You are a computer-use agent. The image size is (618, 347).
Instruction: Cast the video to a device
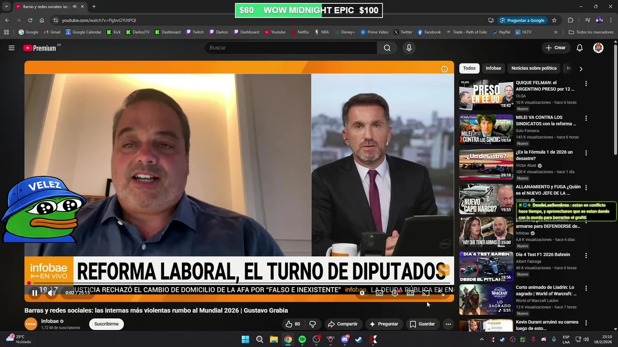pos(426,293)
